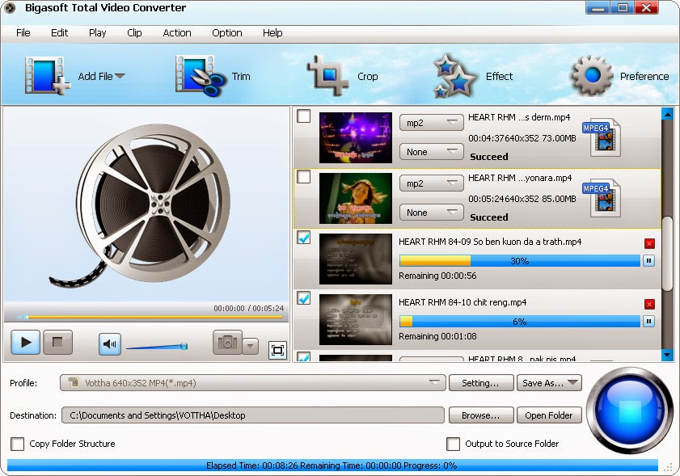Open the Effect stars icon
680x476 pixels.
(x=454, y=76)
